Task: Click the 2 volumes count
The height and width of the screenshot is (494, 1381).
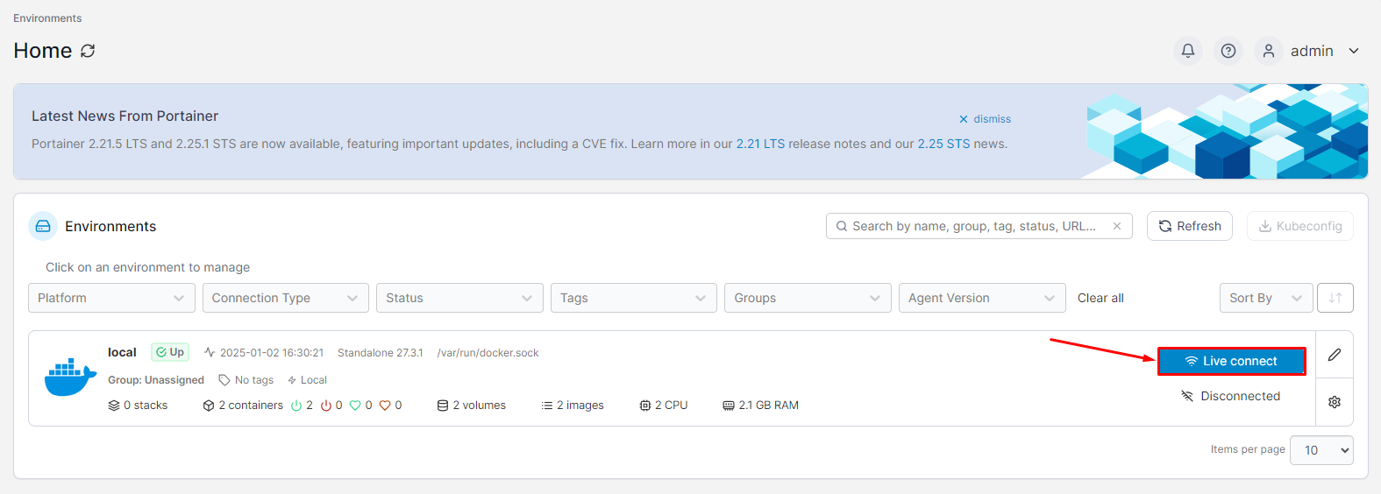Action: tap(472, 406)
